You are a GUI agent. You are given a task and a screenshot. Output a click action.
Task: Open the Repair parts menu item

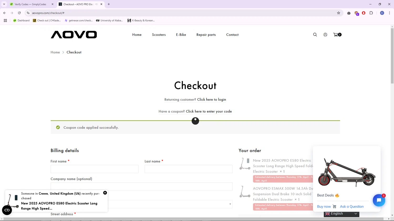pyautogui.click(x=206, y=35)
